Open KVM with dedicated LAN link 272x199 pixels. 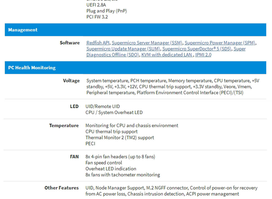pos(167,55)
